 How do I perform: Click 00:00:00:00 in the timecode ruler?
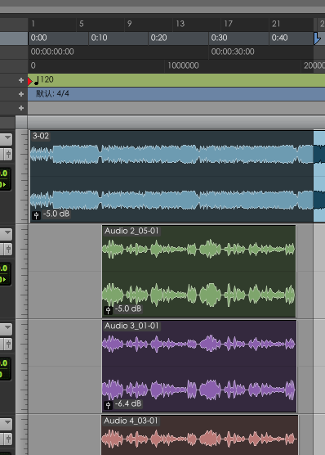[52, 52]
